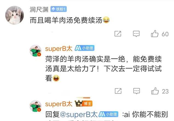The height and width of the screenshot is (121, 174).
Task: Open superB太 avatar on the blogger reply
Action: 36,106
